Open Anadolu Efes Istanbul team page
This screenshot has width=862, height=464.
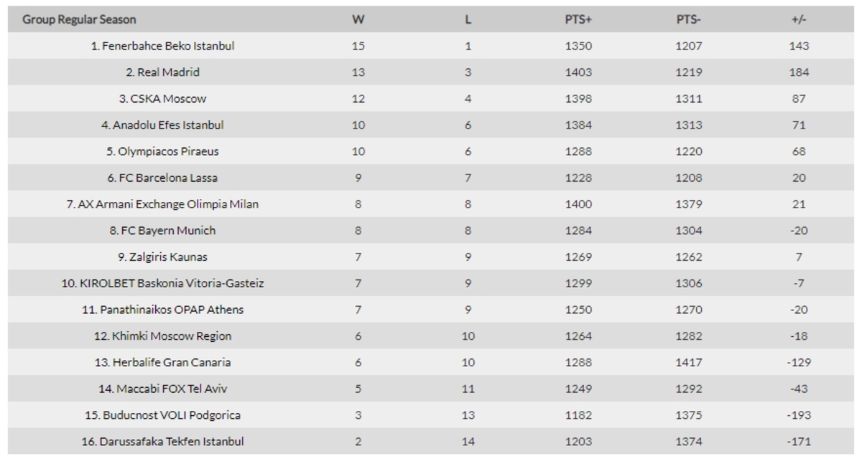coord(163,125)
